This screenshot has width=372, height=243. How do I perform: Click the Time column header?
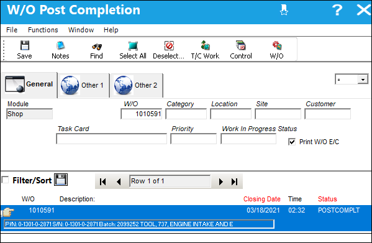[x=295, y=199]
